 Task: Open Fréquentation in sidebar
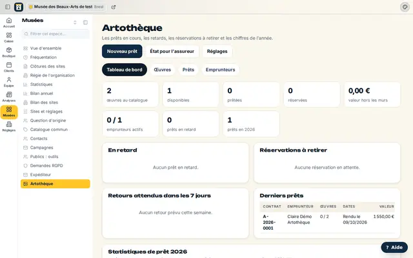point(55,57)
